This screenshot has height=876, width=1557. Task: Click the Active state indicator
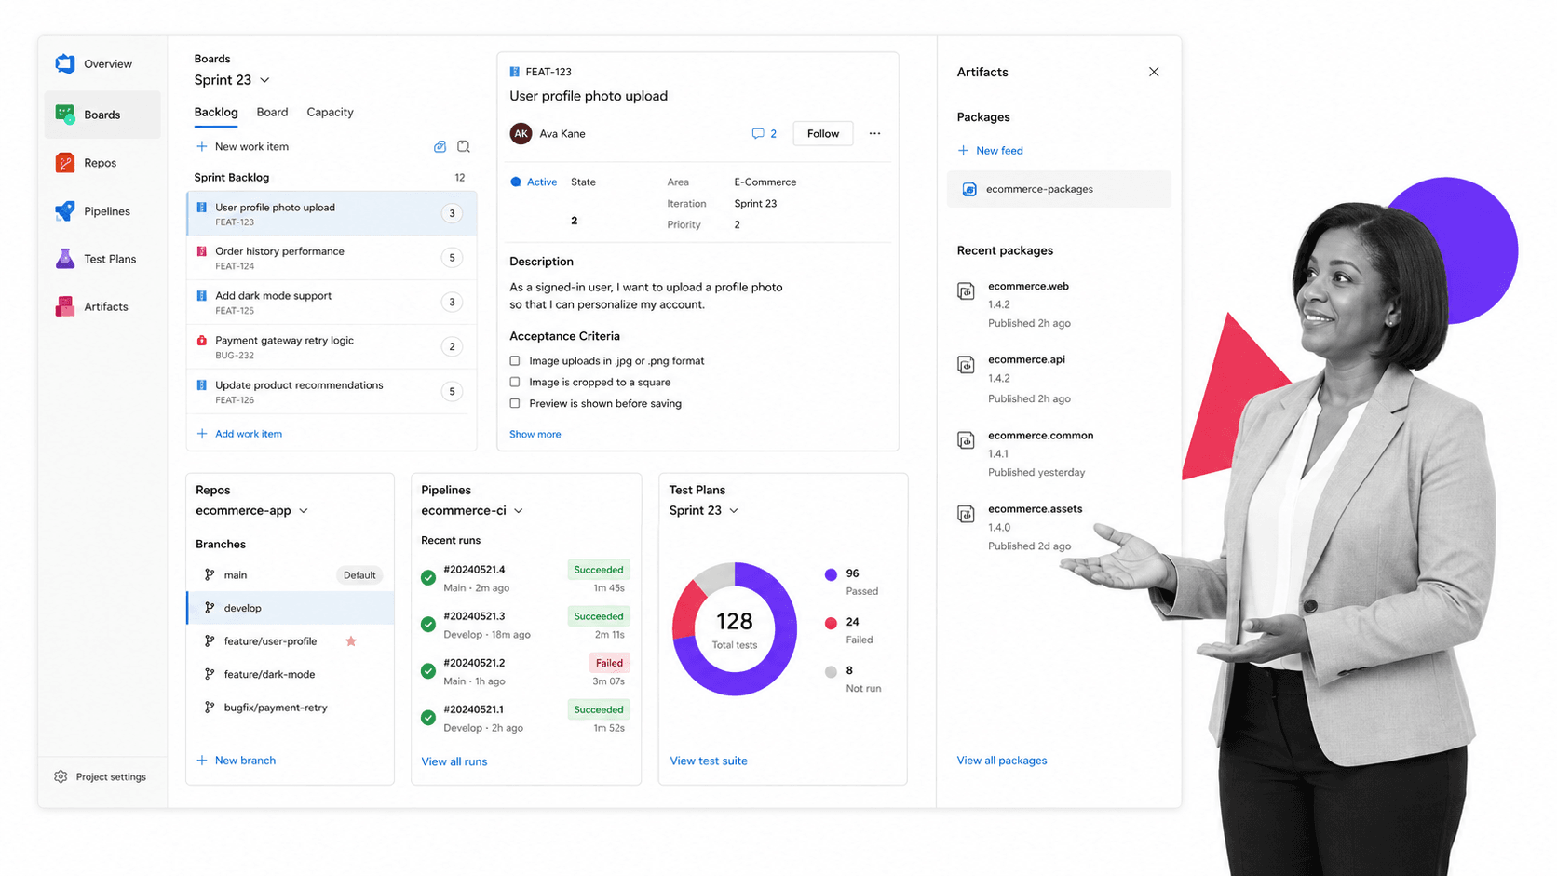[x=534, y=182]
